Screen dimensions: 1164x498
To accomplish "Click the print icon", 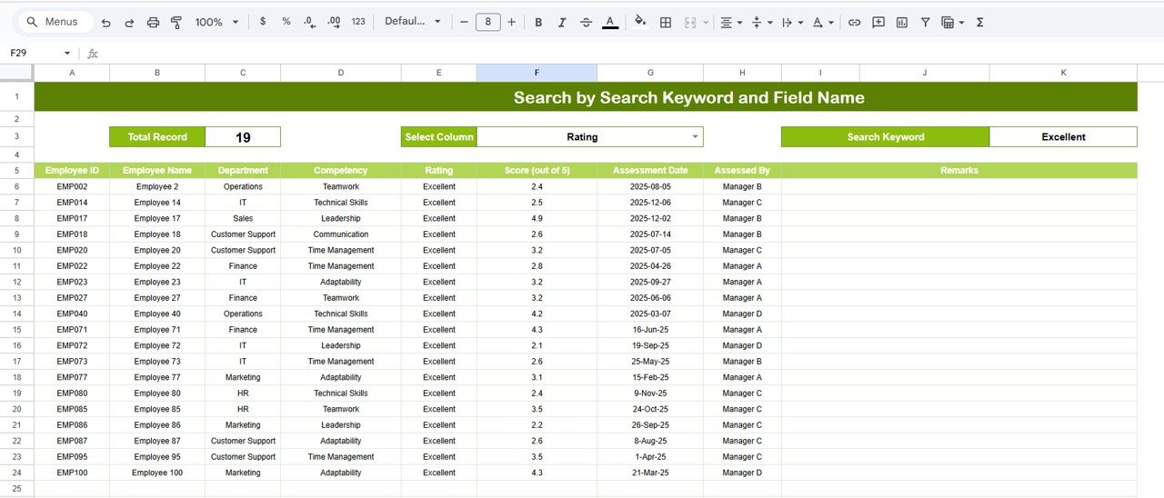I will pos(153,22).
